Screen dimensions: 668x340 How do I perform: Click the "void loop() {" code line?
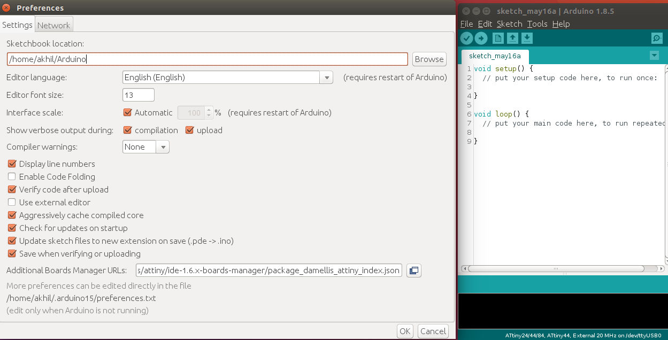(x=501, y=114)
